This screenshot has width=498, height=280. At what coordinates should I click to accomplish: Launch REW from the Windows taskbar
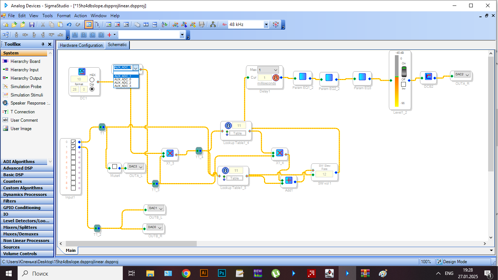click(258, 273)
